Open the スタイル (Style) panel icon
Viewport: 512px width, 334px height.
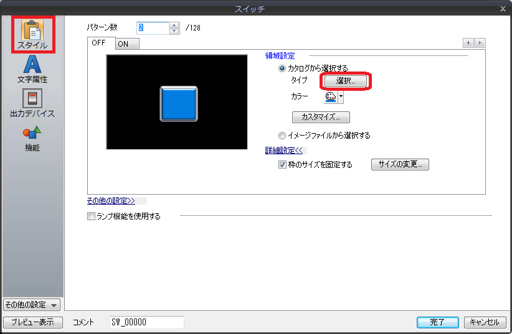pyautogui.click(x=32, y=34)
